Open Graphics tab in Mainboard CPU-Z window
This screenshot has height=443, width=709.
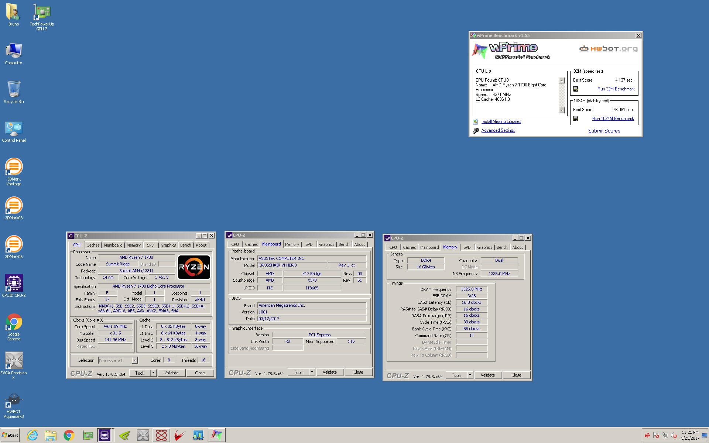tap(327, 244)
